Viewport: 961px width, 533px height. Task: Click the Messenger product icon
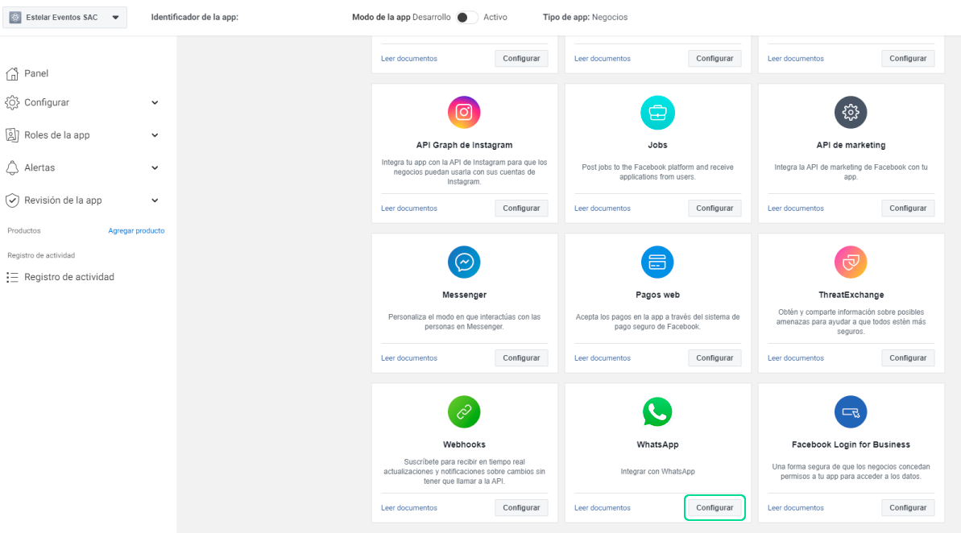click(x=464, y=262)
